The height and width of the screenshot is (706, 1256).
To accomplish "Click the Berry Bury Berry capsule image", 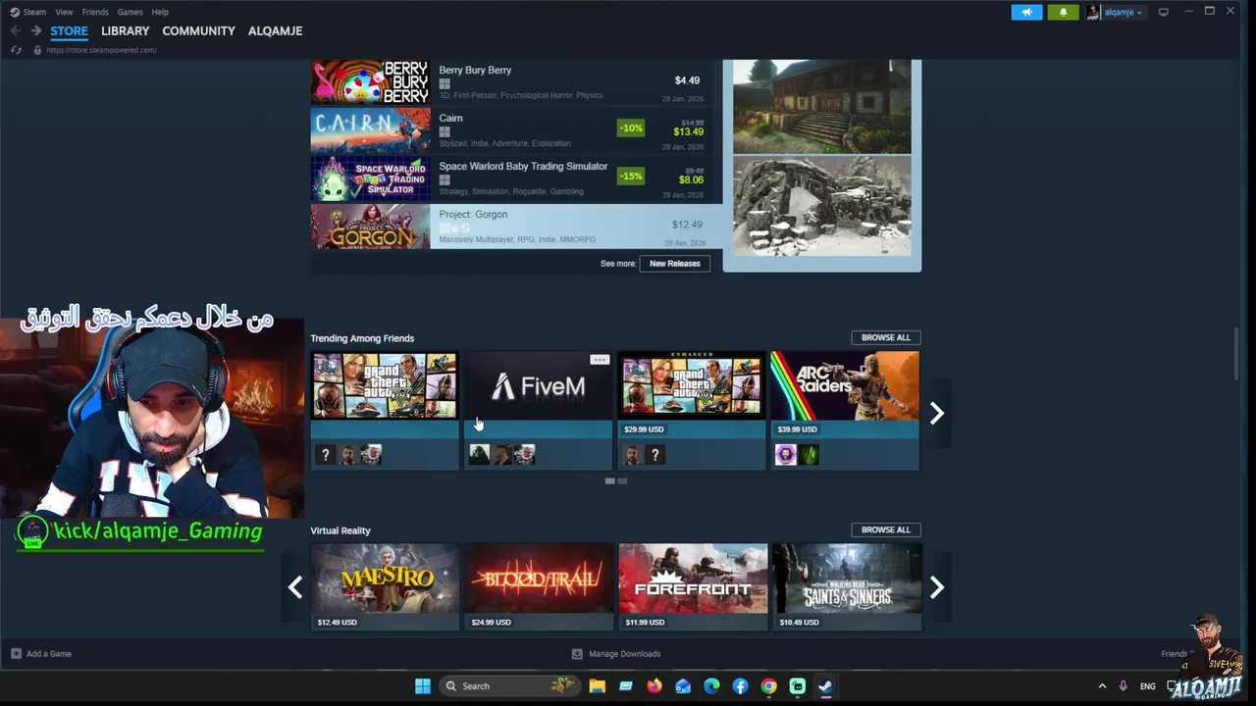I will pos(370,81).
